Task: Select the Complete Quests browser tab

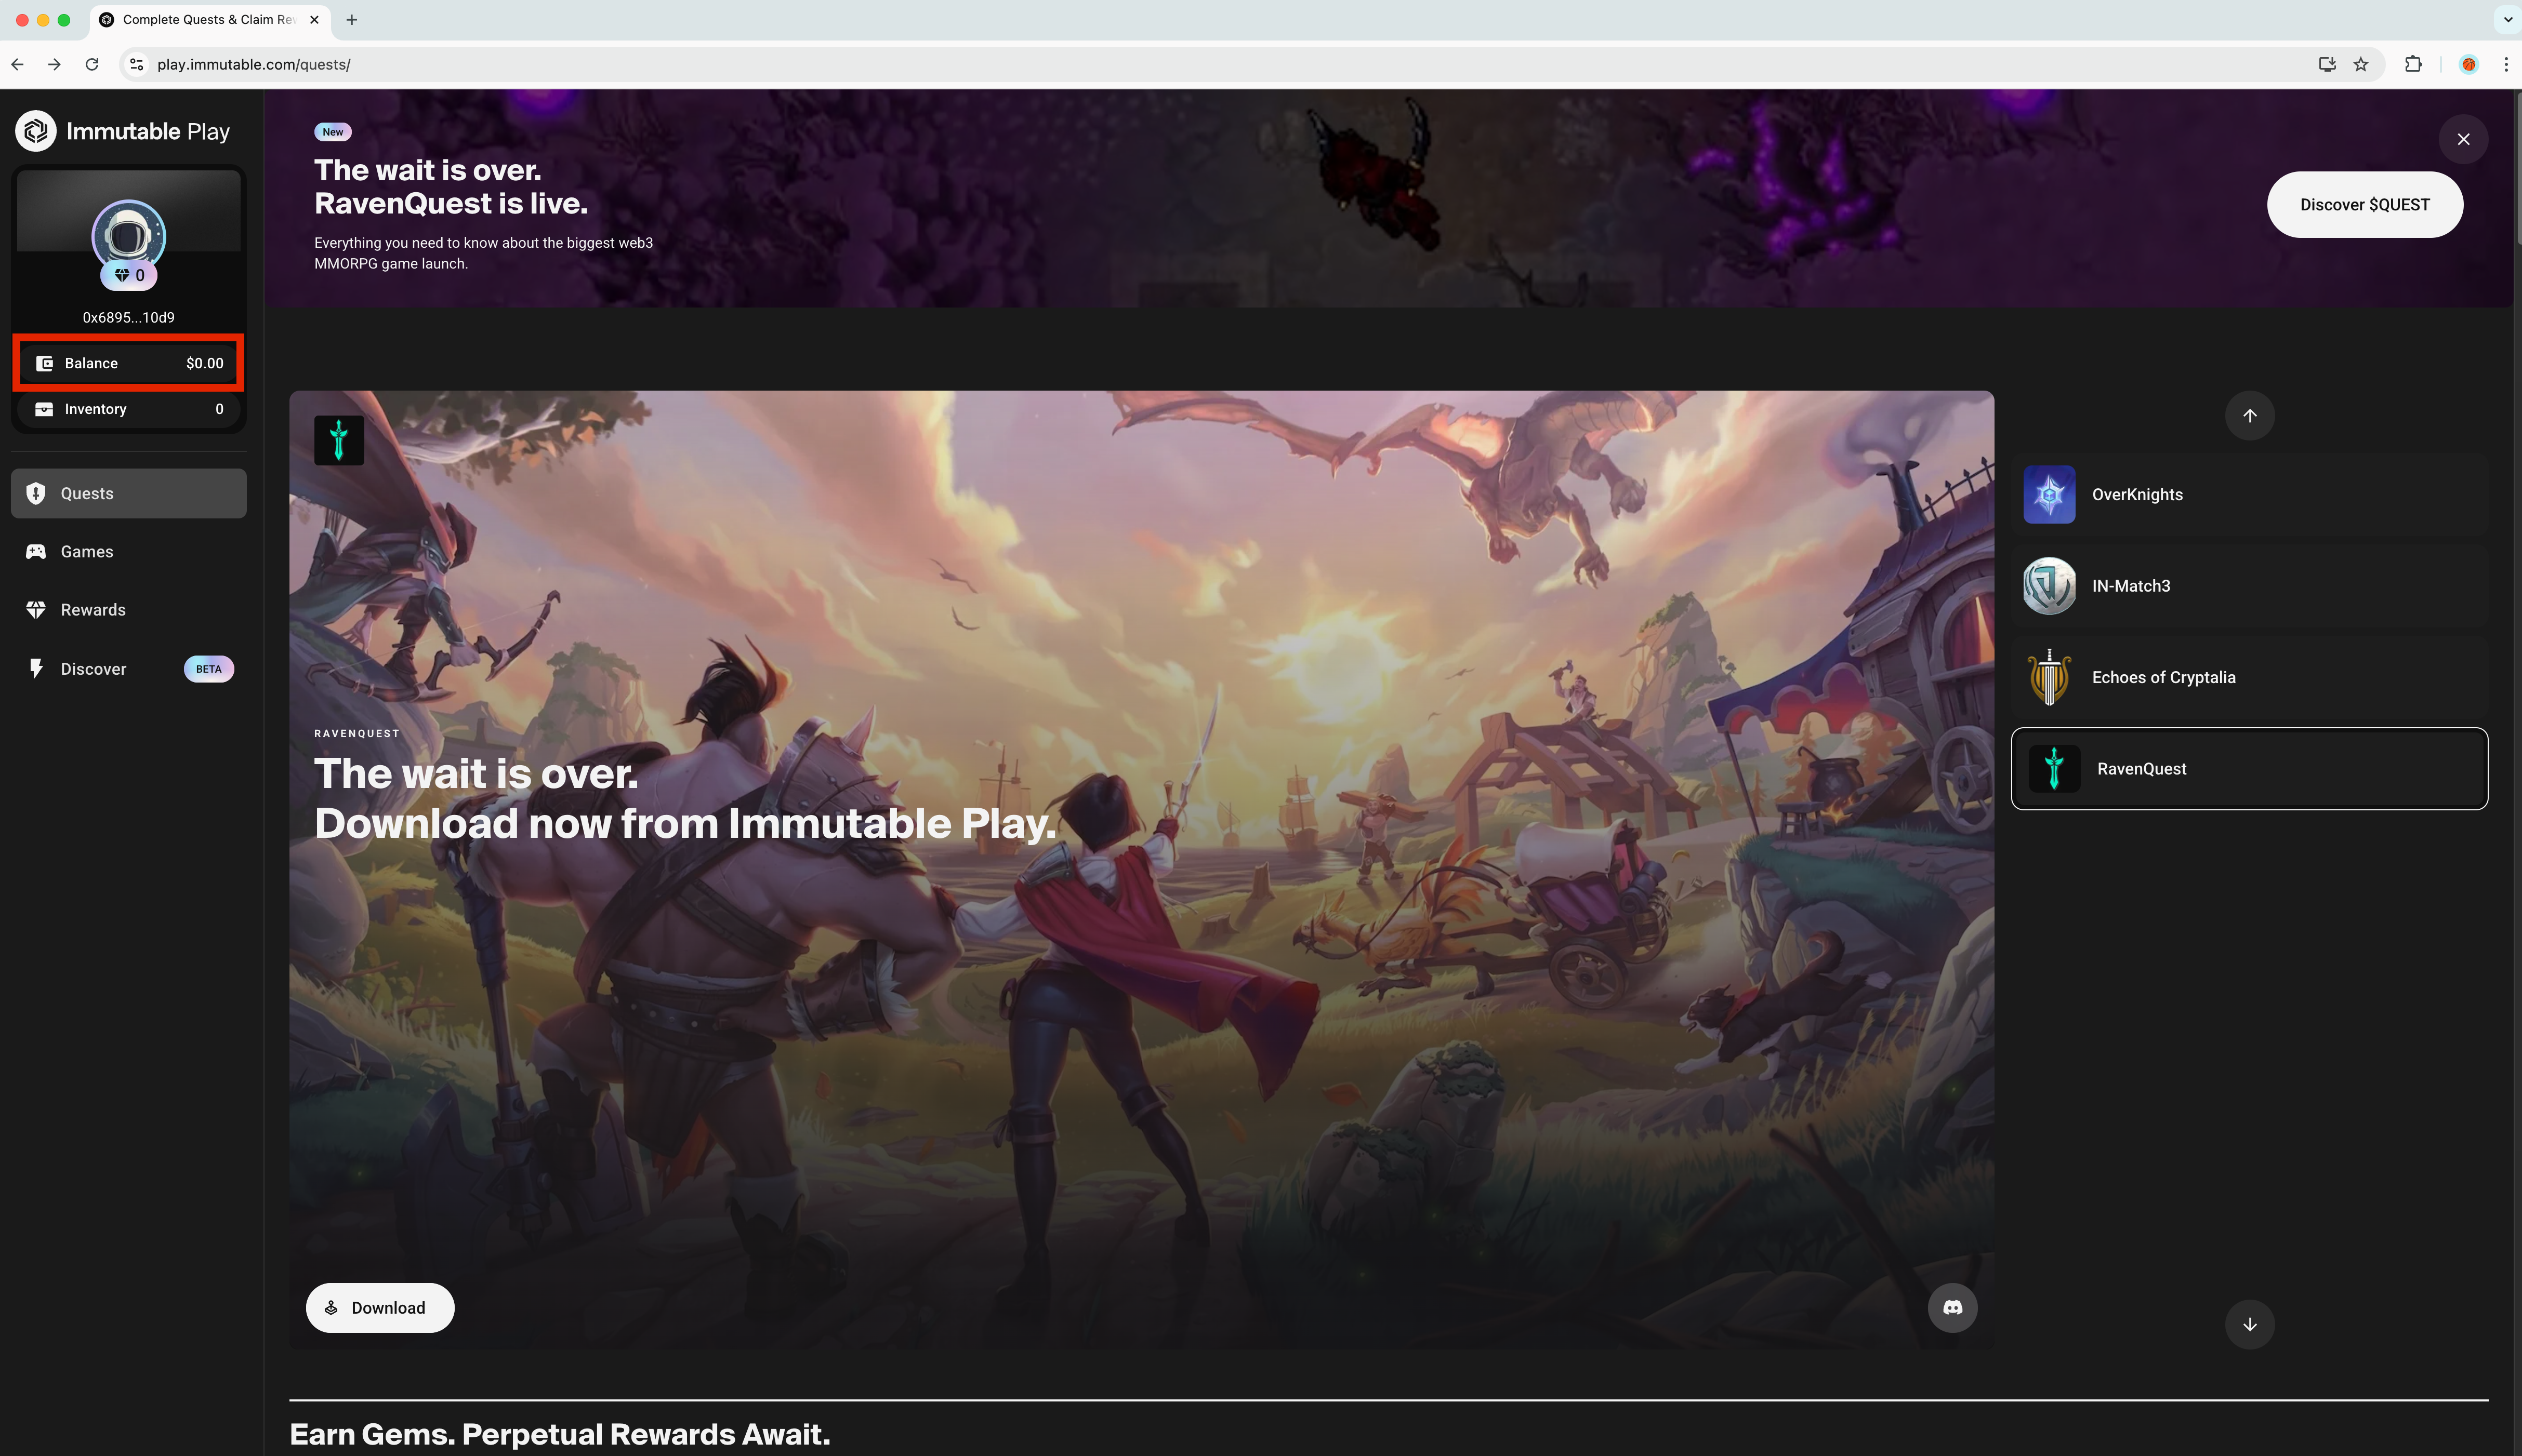Action: click(210, 20)
